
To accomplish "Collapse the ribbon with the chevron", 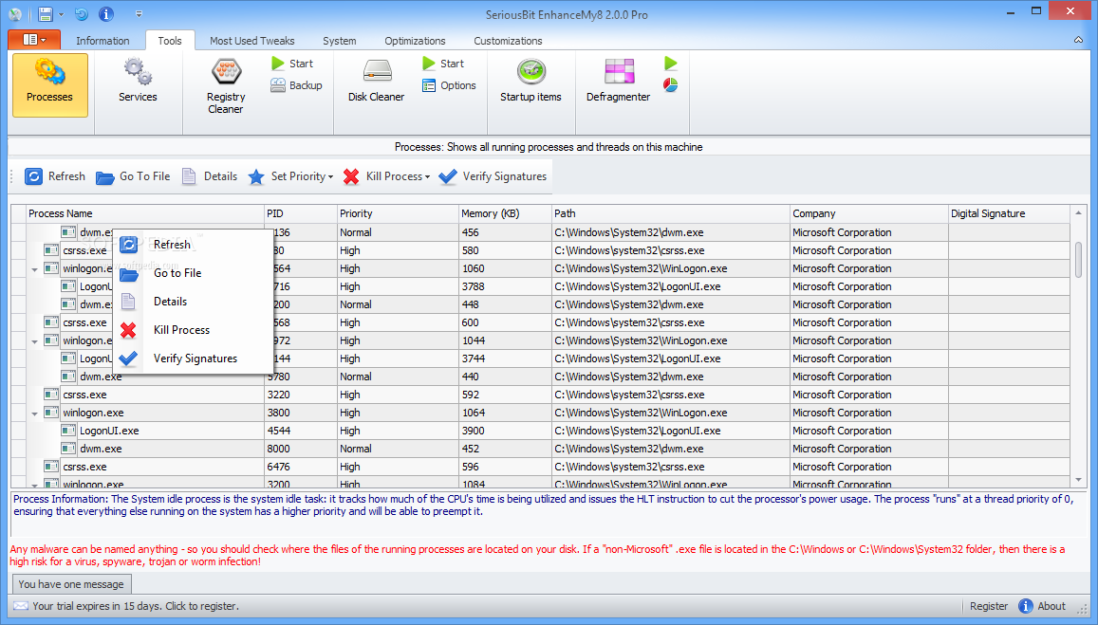I will click(1078, 41).
